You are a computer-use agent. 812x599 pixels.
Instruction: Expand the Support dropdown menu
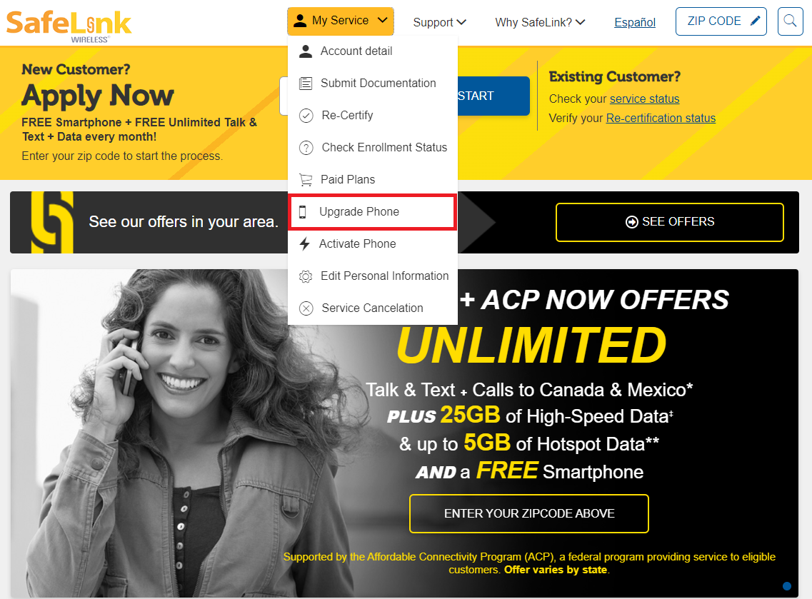pos(440,22)
